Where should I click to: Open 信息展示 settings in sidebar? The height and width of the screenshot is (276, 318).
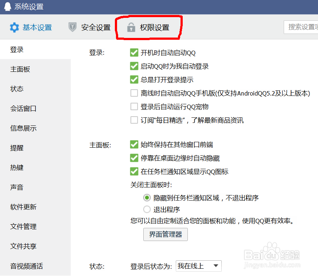(35, 128)
